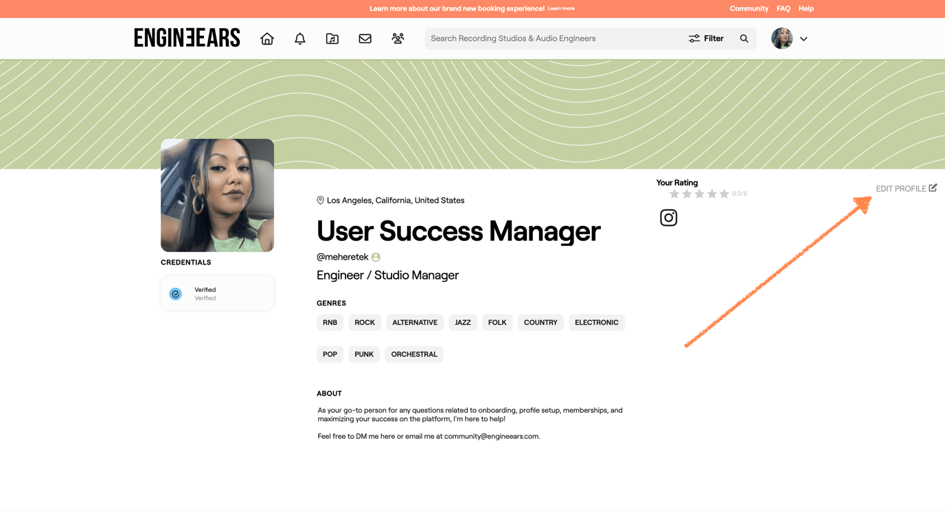Screen dimensions: 945x511
Task: Click the search magnifying glass icon
Action: (744, 38)
